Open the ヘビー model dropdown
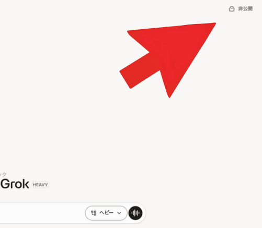Viewport: 262px width, 228px height. pos(106,213)
